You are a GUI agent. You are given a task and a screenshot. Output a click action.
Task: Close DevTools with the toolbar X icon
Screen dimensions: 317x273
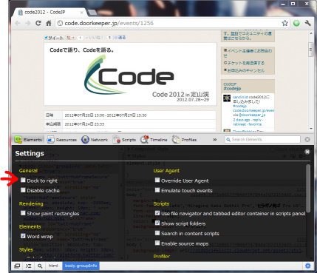307,140
